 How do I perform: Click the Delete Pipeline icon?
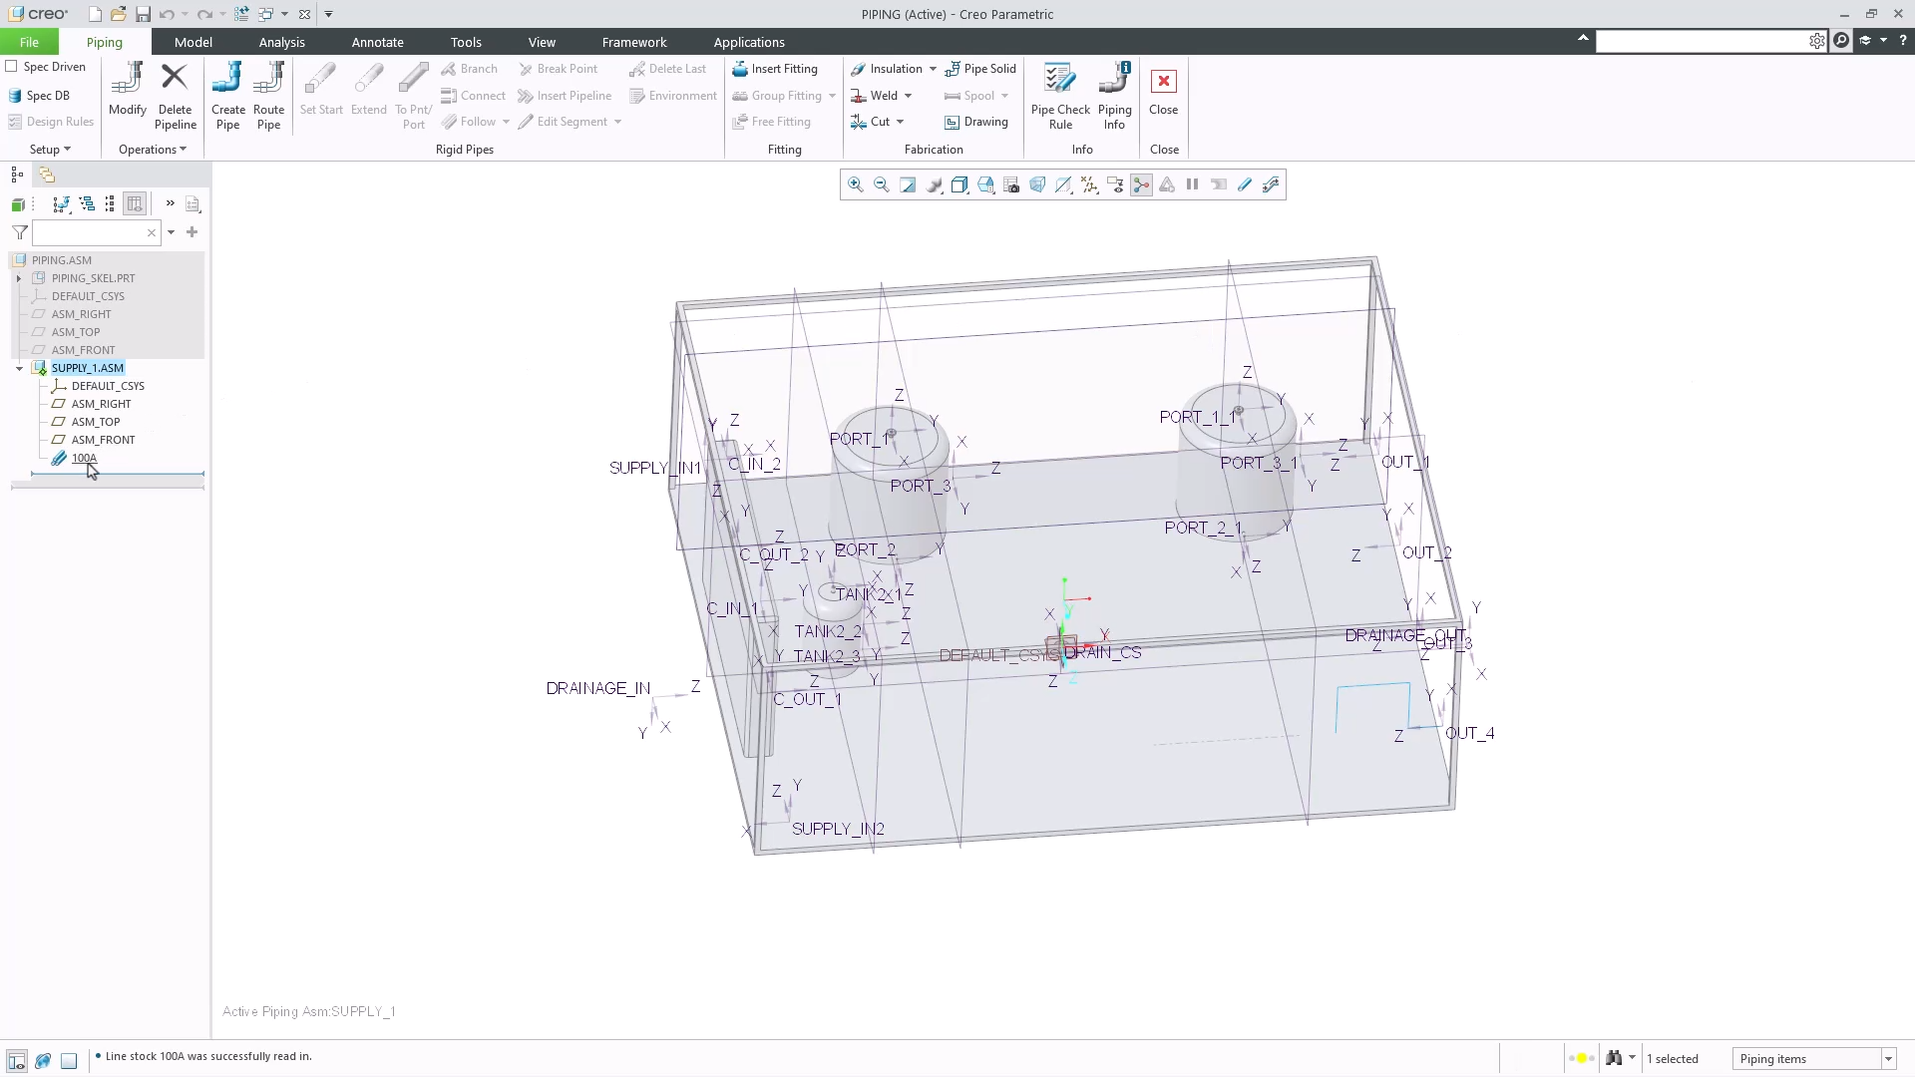pyautogui.click(x=175, y=96)
